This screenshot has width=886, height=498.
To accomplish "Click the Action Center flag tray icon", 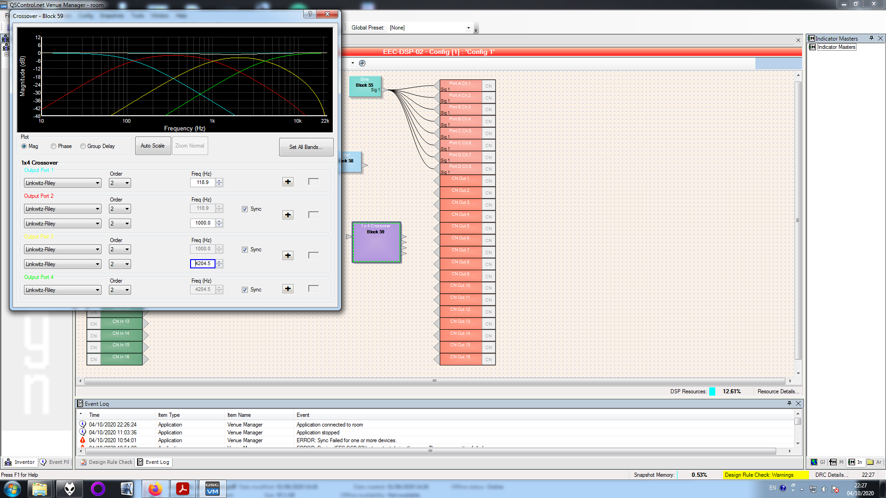I will [x=835, y=489].
